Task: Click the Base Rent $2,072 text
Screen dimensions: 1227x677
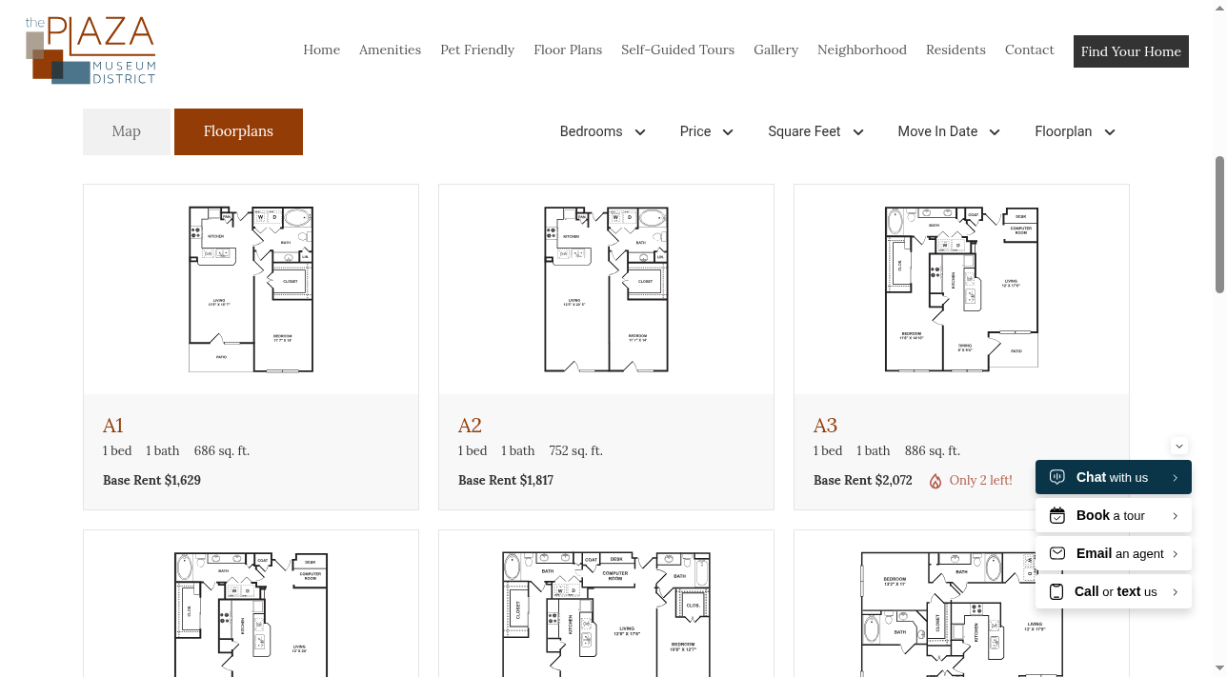Action: (x=863, y=480)
